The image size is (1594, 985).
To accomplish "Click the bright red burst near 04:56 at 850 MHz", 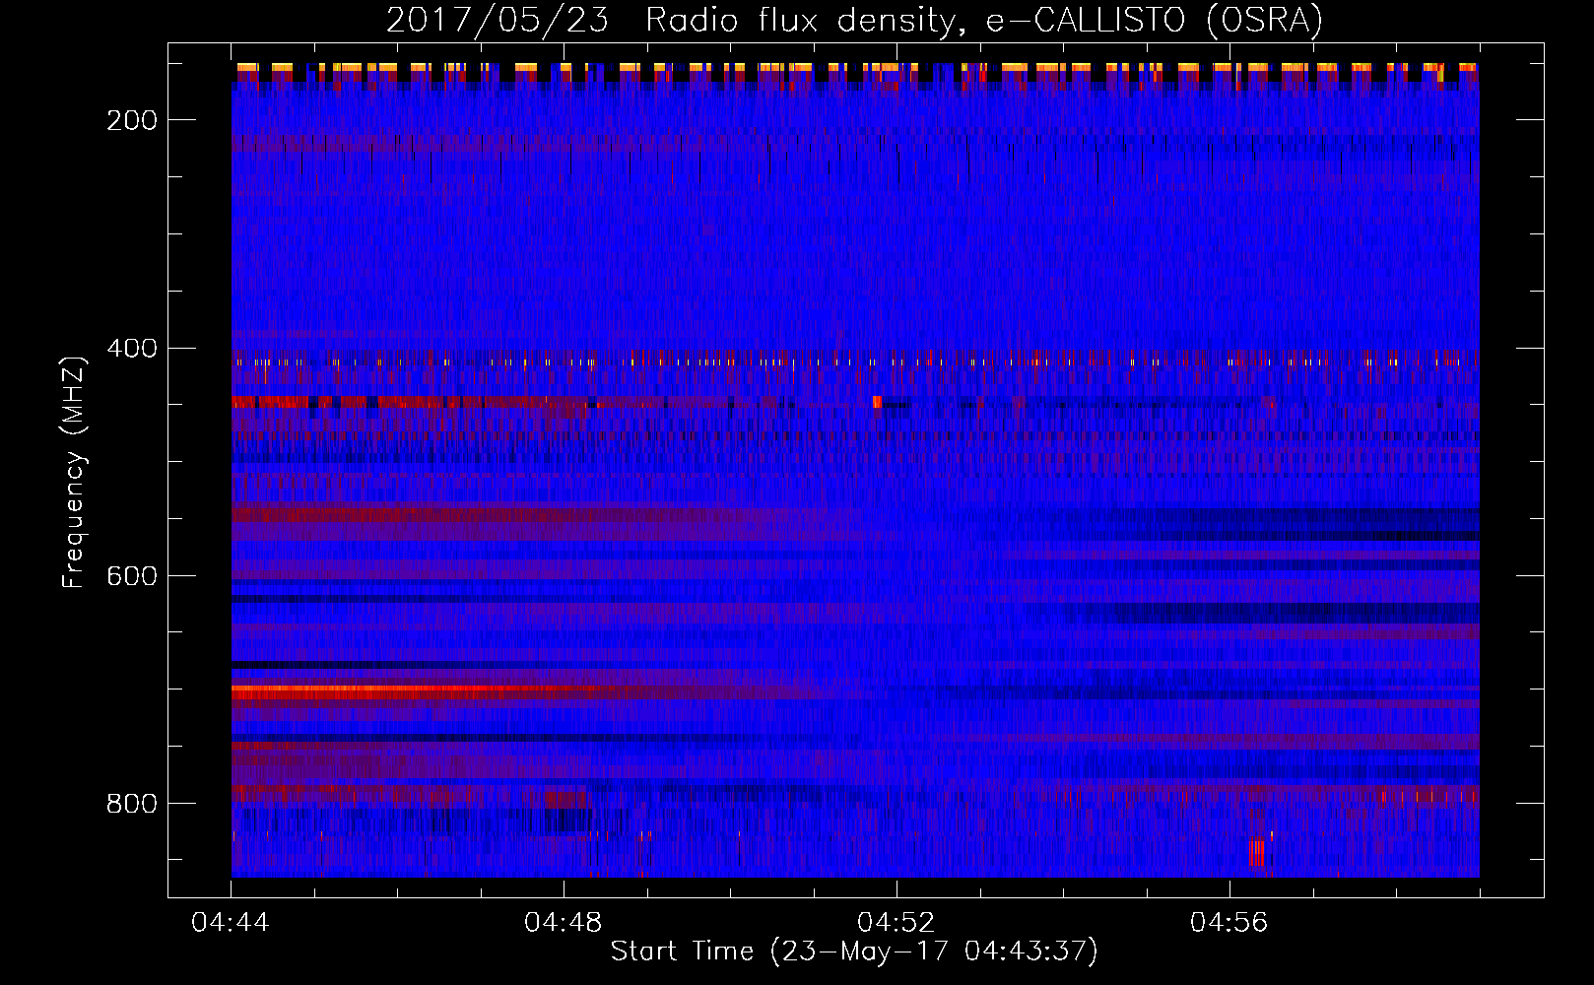I will (x=1256, y=852).
